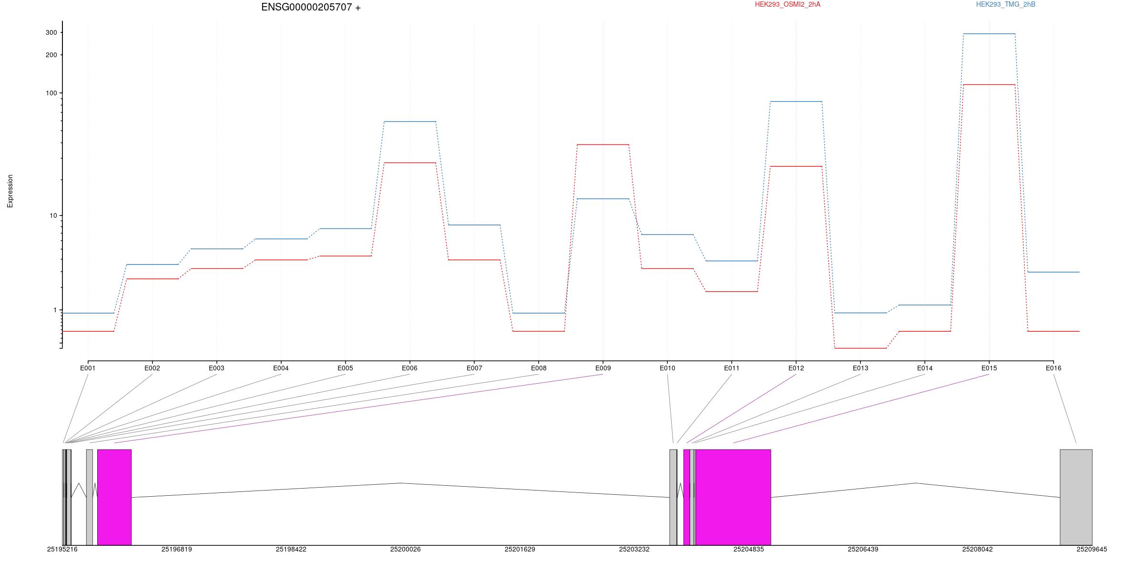The height and width of the screenshot is (572, 1144).
Task: Click exon label E002
Action: coord(152,368)
